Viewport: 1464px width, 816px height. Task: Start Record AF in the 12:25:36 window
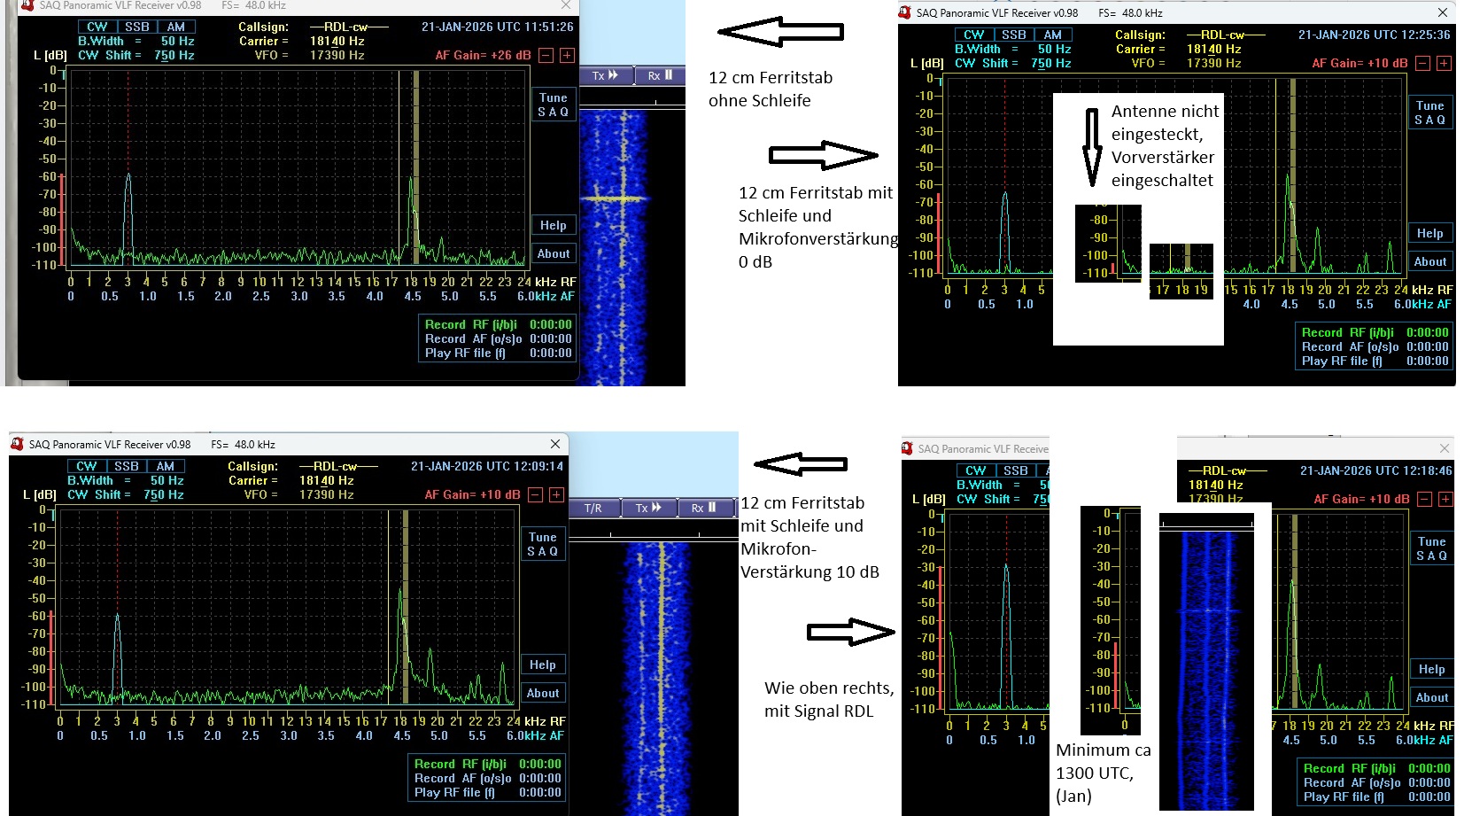coord(1350,346)
